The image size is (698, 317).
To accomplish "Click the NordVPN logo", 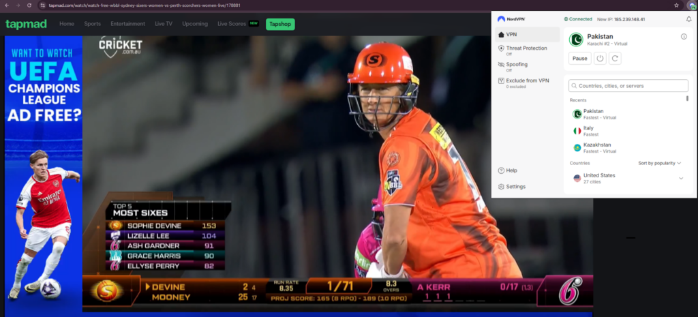I will 511,19.
